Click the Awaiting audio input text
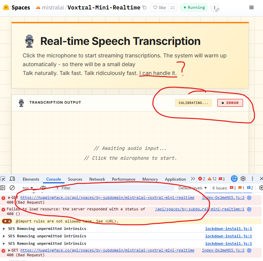This screenshot has width=263, height=261. (130, 149)
